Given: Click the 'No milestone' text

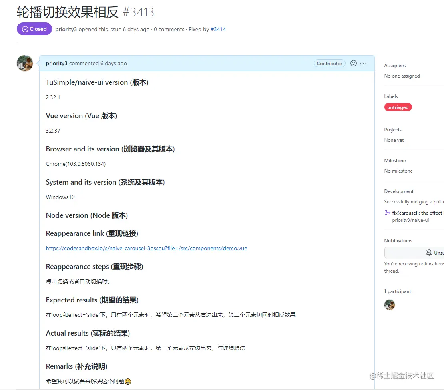Looking at the screenshot, I should coord(398,171).
